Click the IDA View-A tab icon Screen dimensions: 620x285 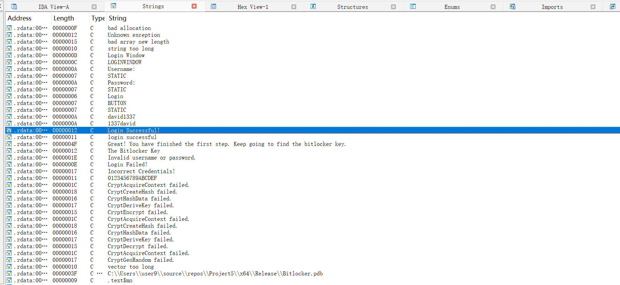click(x=14, y=7)
